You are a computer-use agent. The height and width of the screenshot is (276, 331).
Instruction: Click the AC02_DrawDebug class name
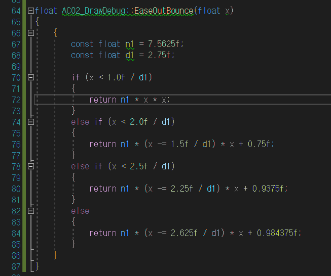[x=93, y=11]
